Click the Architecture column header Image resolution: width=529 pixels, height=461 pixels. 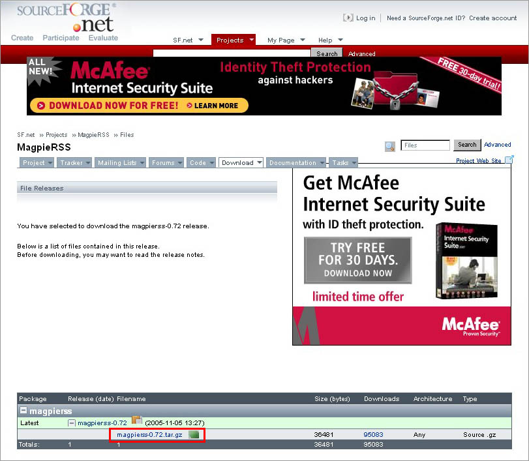(x=432, y=398)
